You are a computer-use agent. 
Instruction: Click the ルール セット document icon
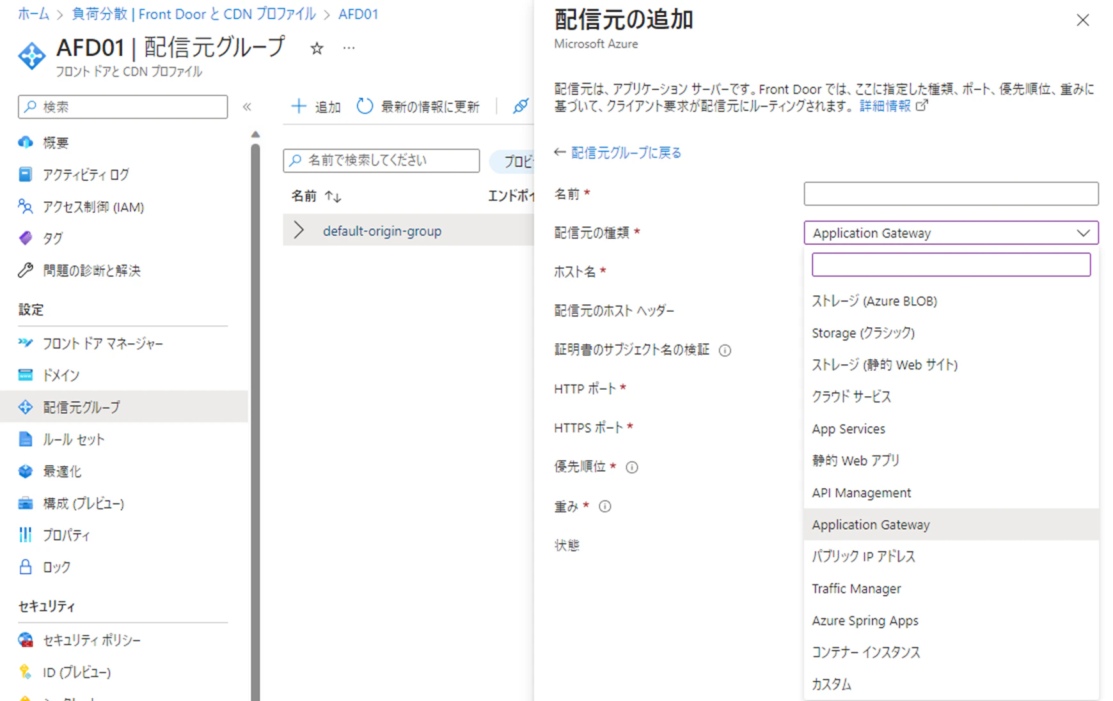(x=26, y=439)
